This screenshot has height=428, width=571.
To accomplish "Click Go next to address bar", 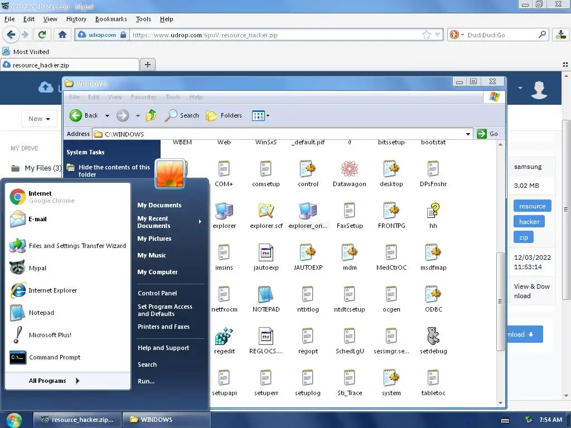I will click(487, 134).
